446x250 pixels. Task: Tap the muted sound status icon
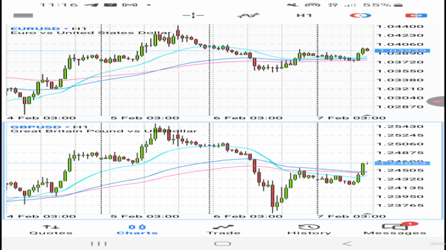293,5
